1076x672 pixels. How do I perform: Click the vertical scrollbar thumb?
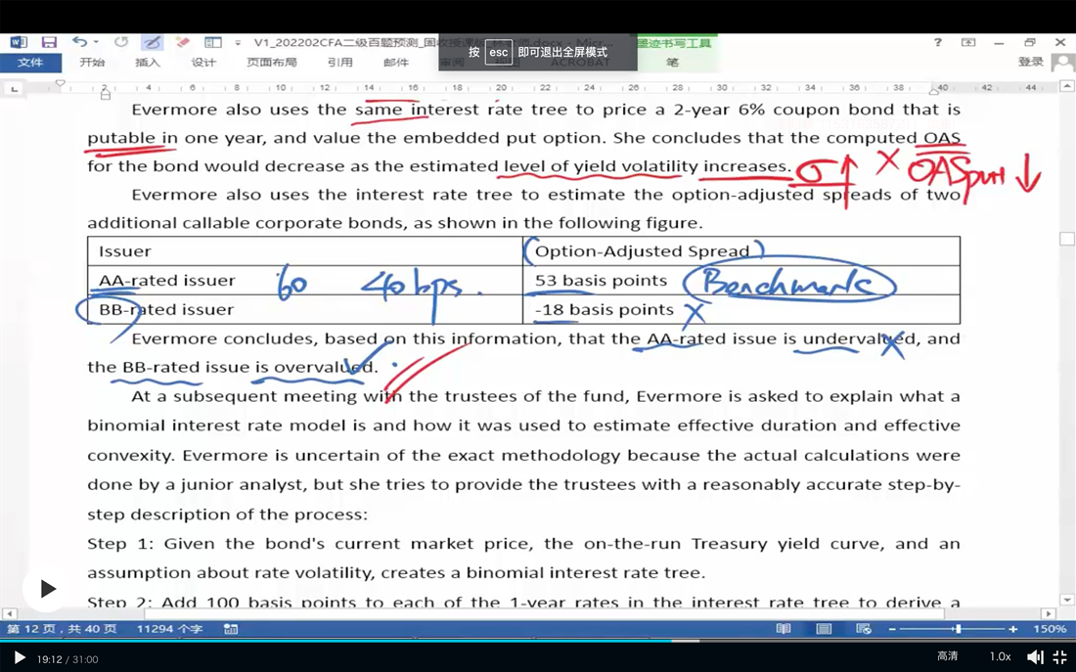(x=1067, y=239)
